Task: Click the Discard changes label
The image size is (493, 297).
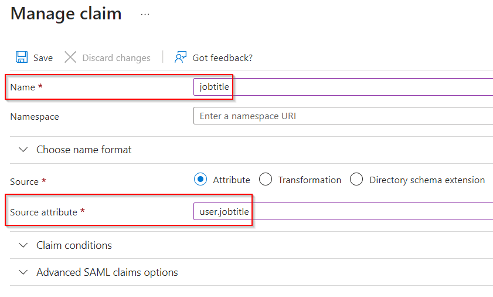Action: coord(116,58)
